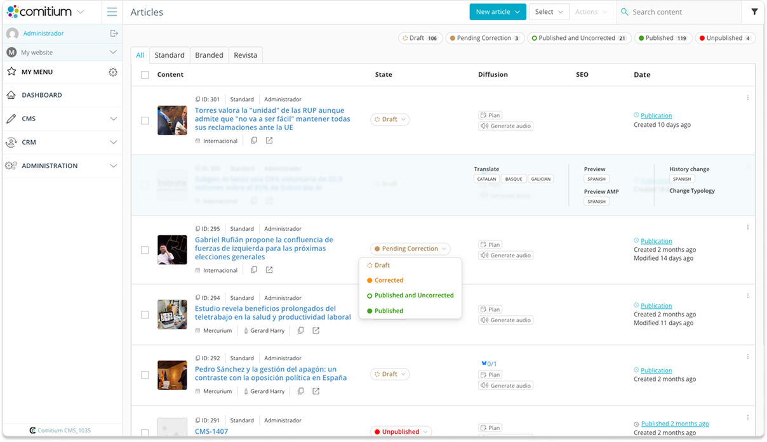Click the Catalan translate button
767x442 pixels.
coord(486,179)
